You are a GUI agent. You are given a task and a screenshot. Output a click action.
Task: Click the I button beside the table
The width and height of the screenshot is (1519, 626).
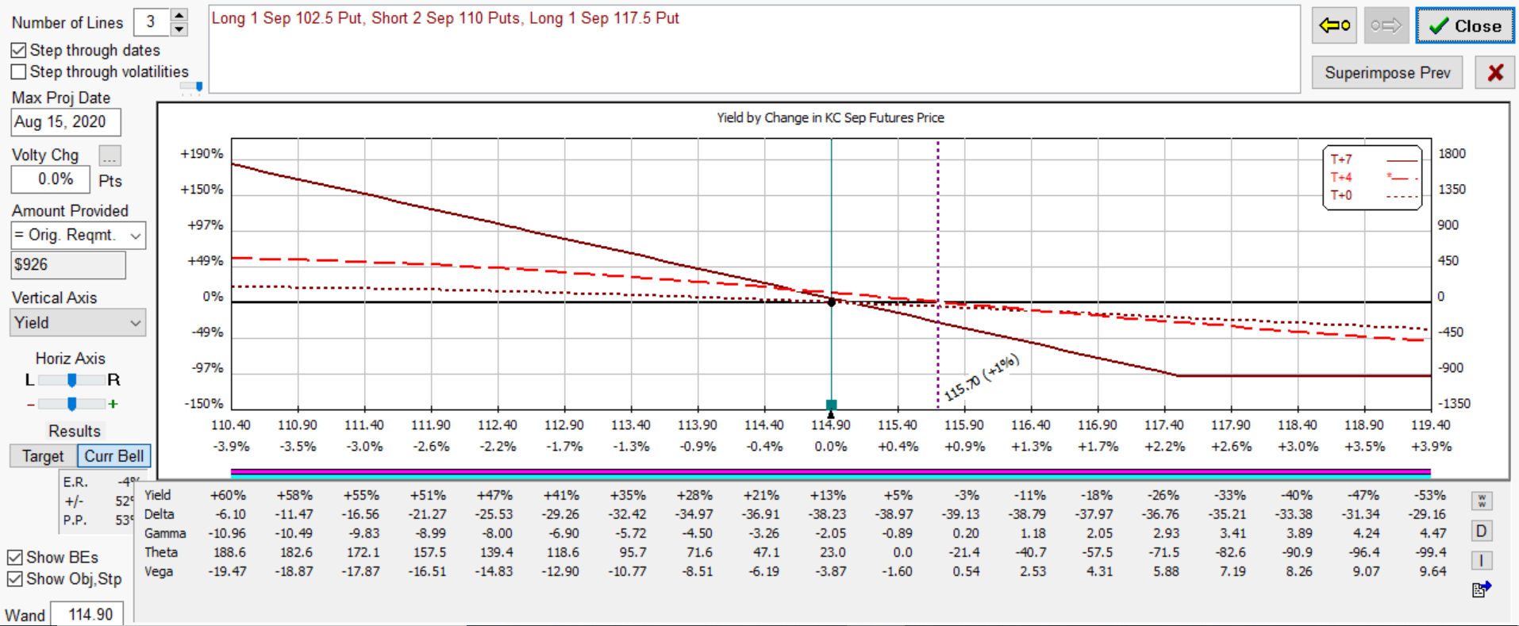(x=1482, y=560)
